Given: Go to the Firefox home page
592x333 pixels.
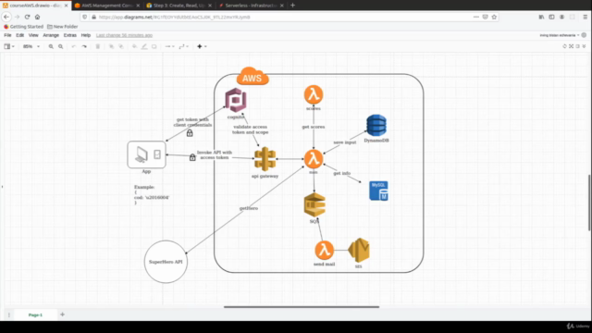Looking at the screenshot, I should point(37,17).
